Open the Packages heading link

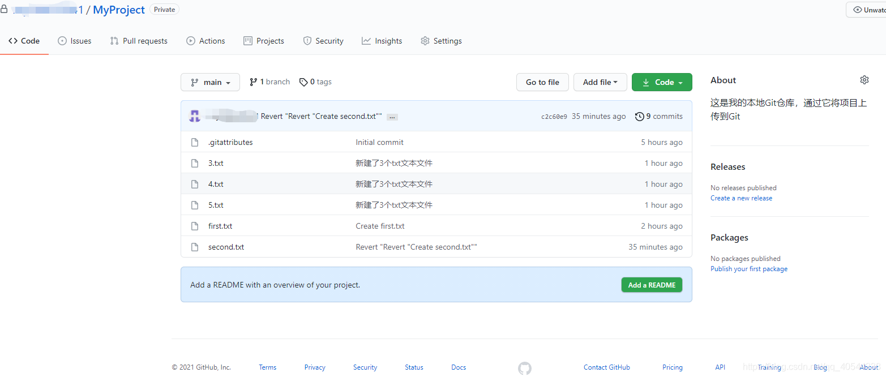729,237
